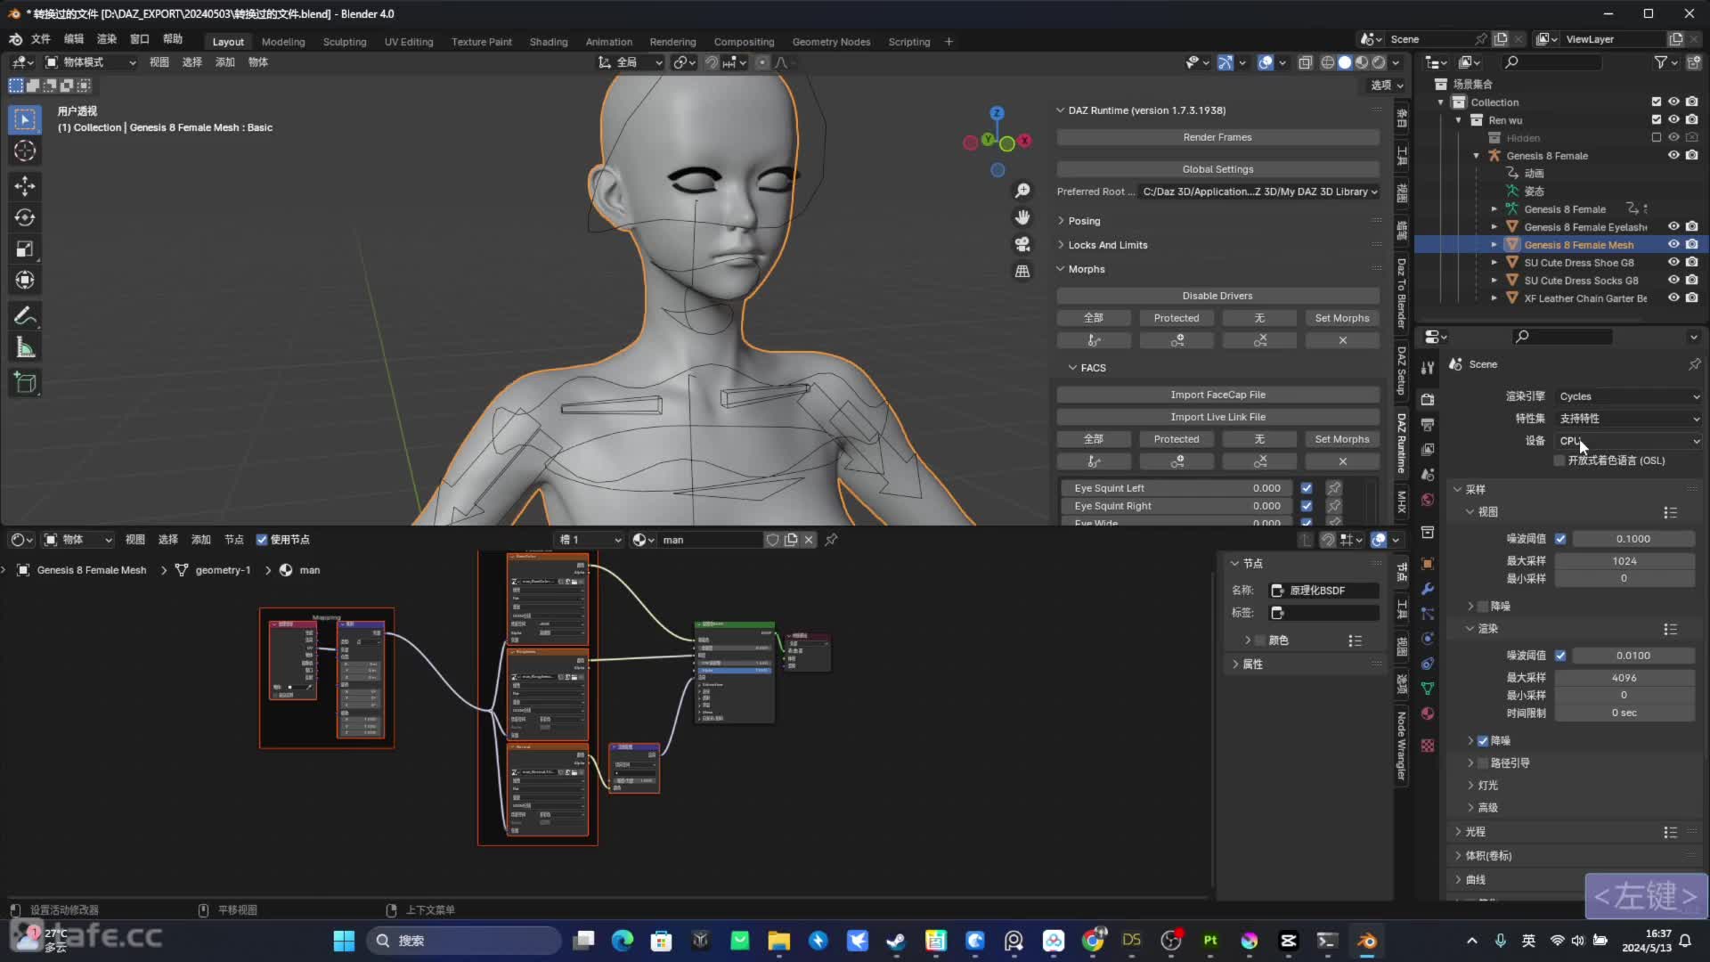Screen dimensions: 1710x962
Task: Switch to Geometry Nodes workspace tab
Action: coord(831,42)
